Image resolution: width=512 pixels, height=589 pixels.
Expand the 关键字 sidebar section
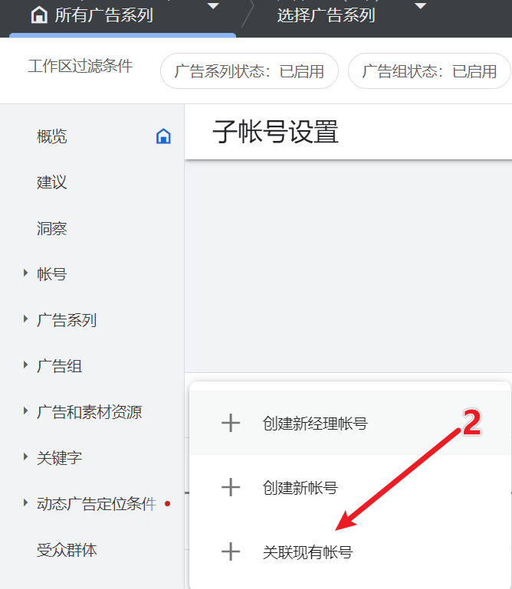coord(25,457)
